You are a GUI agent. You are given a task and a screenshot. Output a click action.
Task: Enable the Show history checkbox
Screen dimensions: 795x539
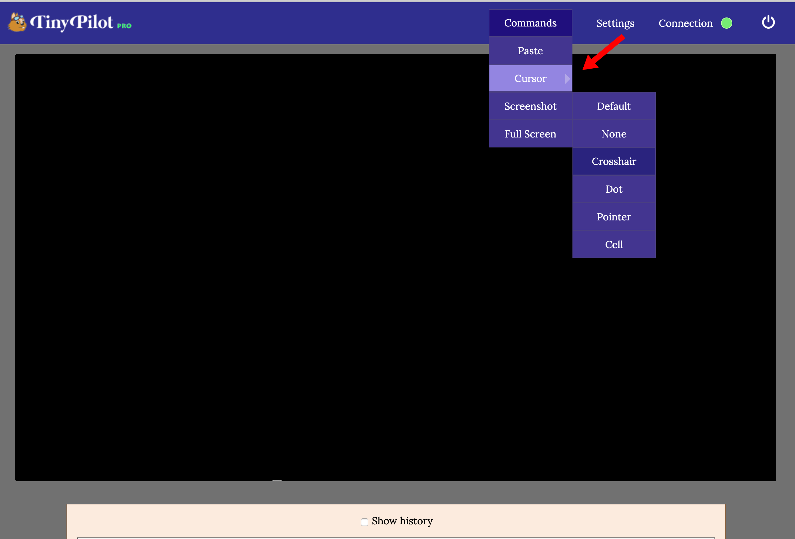364,522
